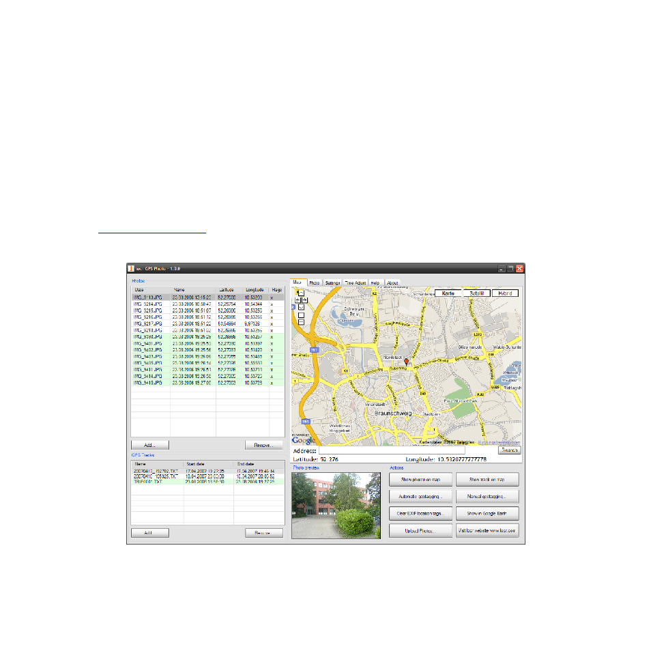
Task: Select photo row IMG_9411.JPG
Action: 208,369
